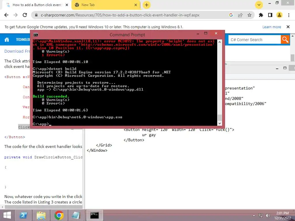
Task: Show hidden tray icons arrow
Action: coord(254,216)
